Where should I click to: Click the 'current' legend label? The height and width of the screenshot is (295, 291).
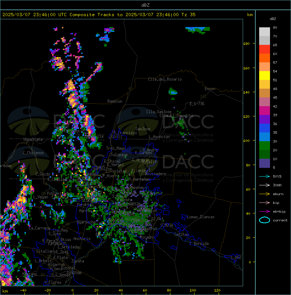point(280,220)
